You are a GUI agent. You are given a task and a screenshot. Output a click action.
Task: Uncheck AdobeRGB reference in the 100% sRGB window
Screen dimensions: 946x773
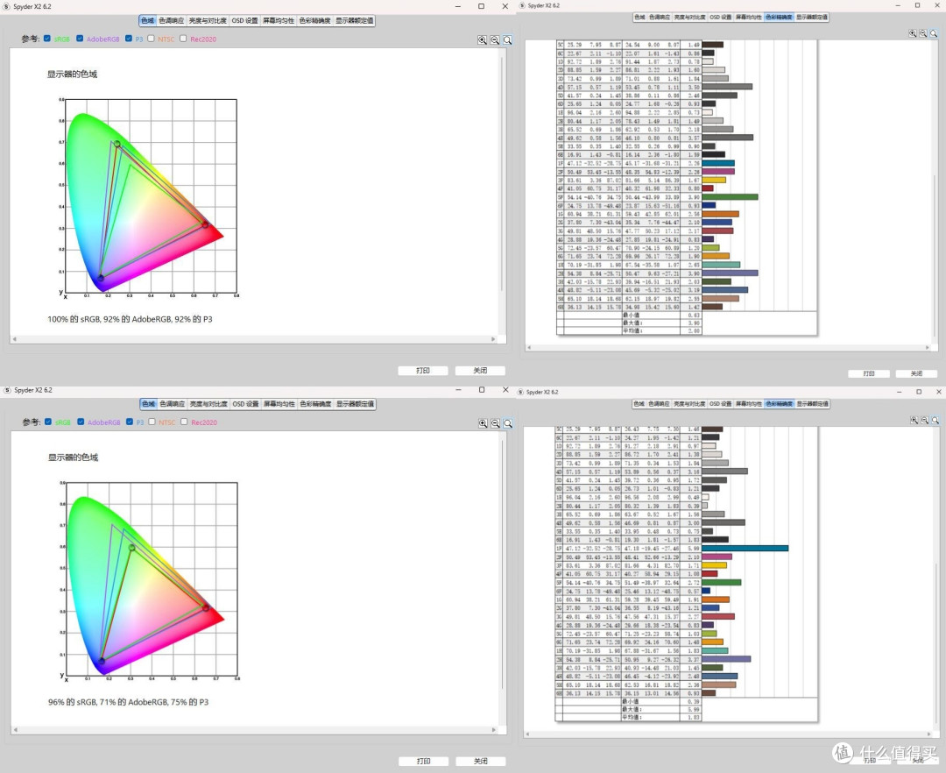[80, 39]
